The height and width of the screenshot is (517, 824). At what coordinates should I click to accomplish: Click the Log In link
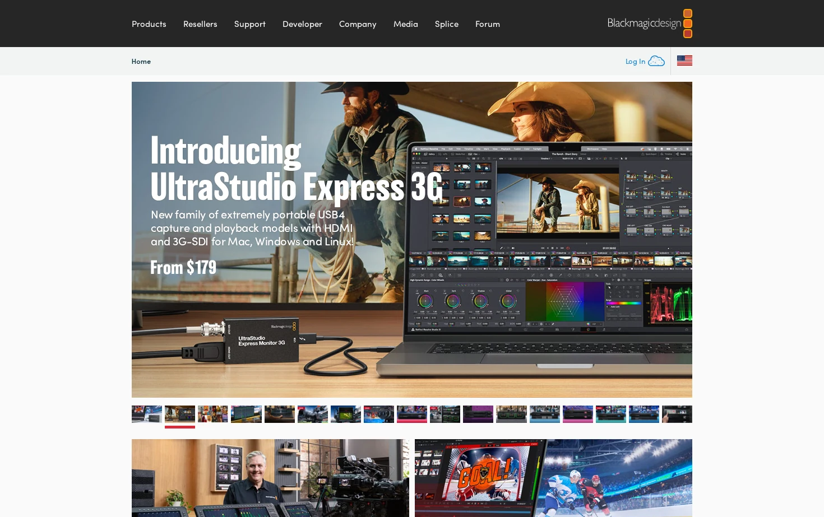point(635,61)
